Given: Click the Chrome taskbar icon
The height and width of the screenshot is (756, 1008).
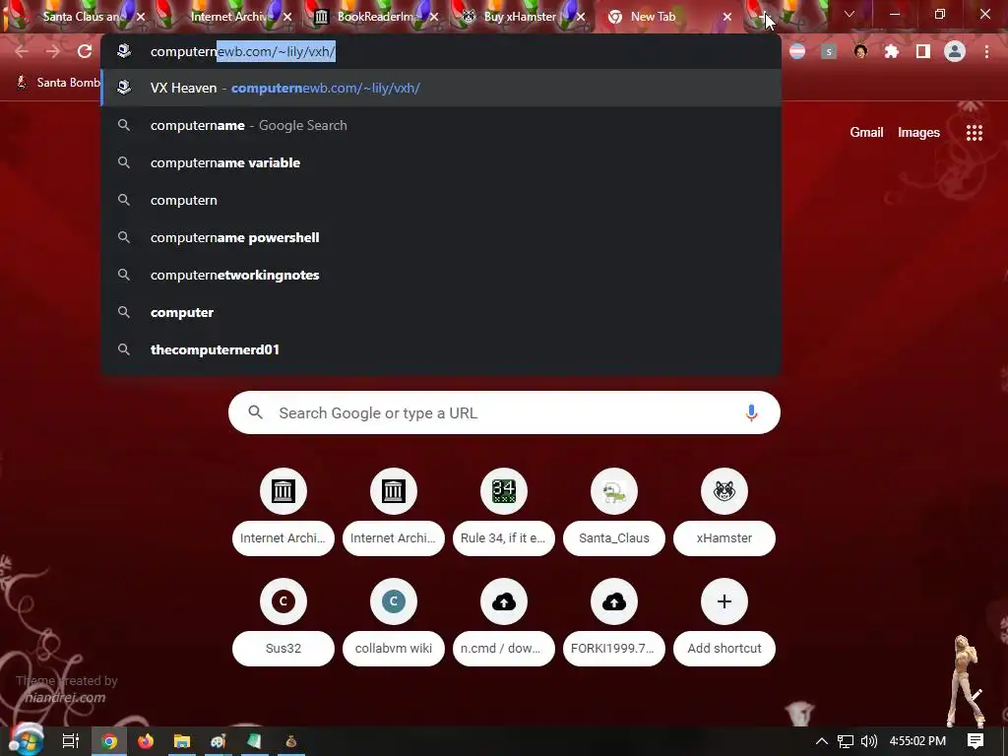Looking at the screenshot, I should tap(109, 741).
